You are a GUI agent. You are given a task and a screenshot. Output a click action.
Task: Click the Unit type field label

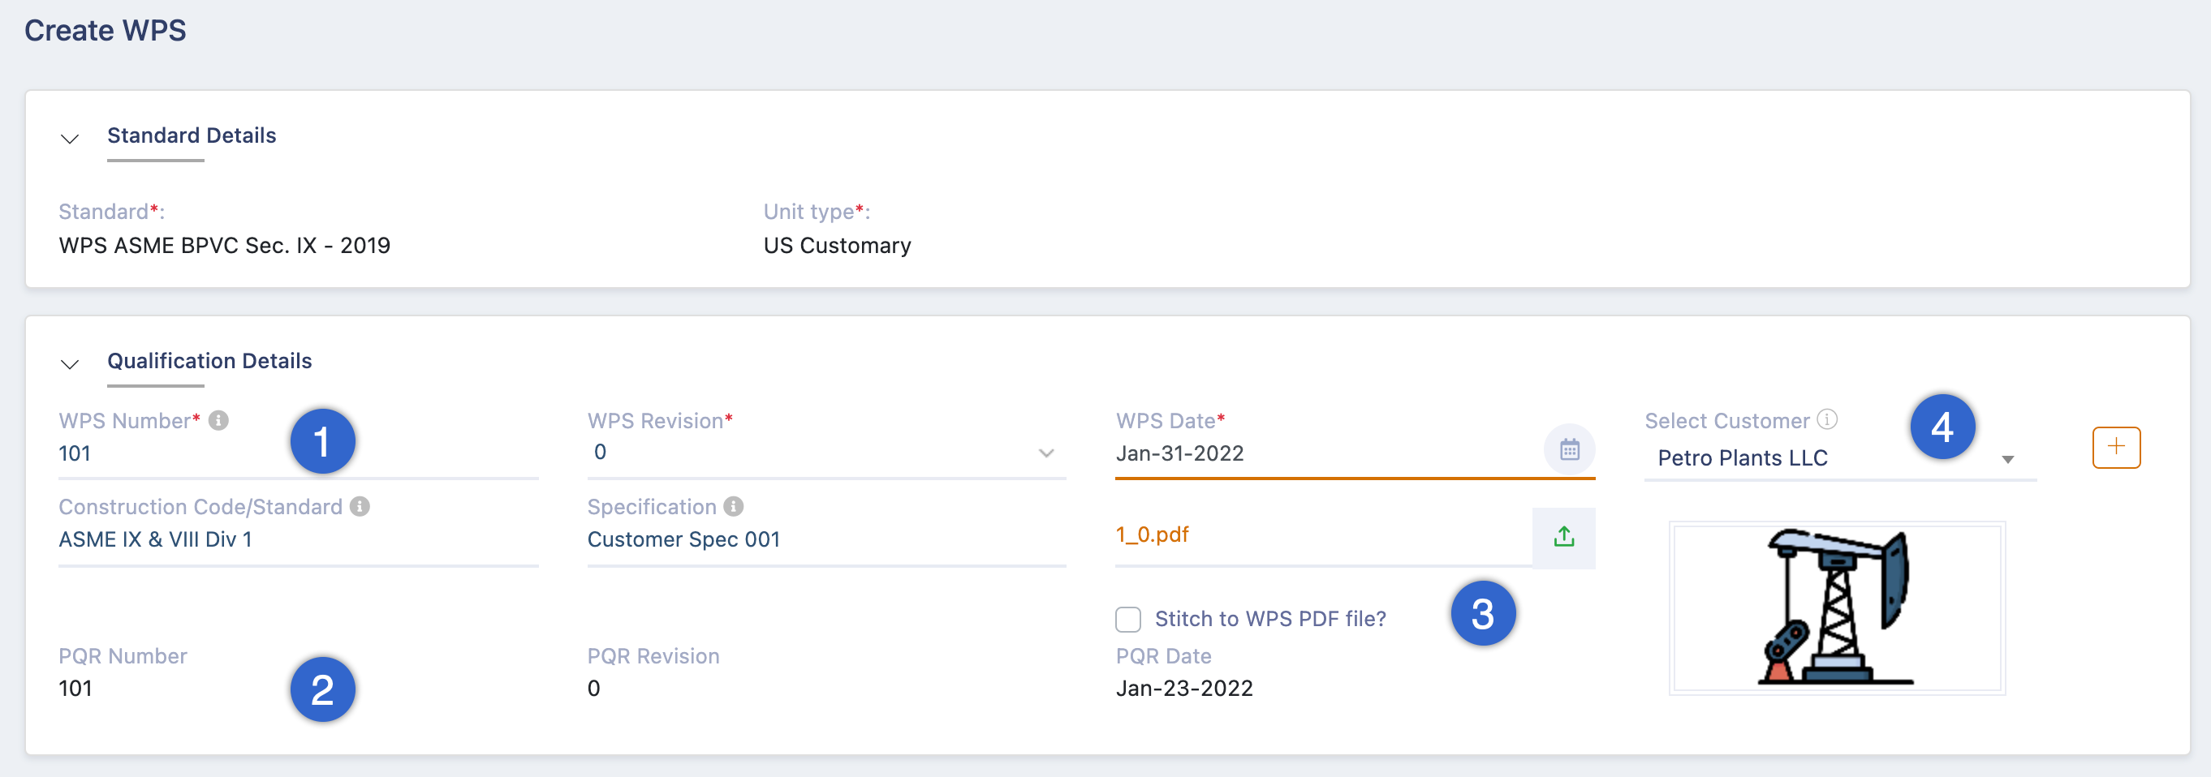(x=817, y=212)
